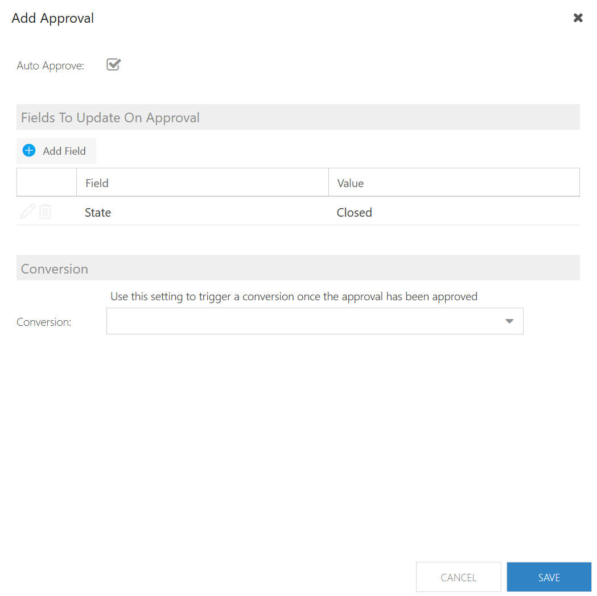Click the conversion trigger help text
The image size is (597, 596).
coord(294,296)
